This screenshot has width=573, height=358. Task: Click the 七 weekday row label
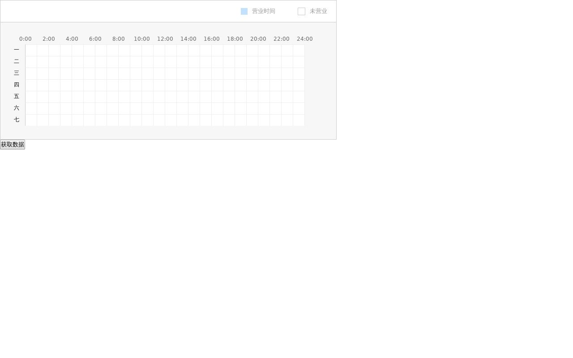(x=17, y=119)
